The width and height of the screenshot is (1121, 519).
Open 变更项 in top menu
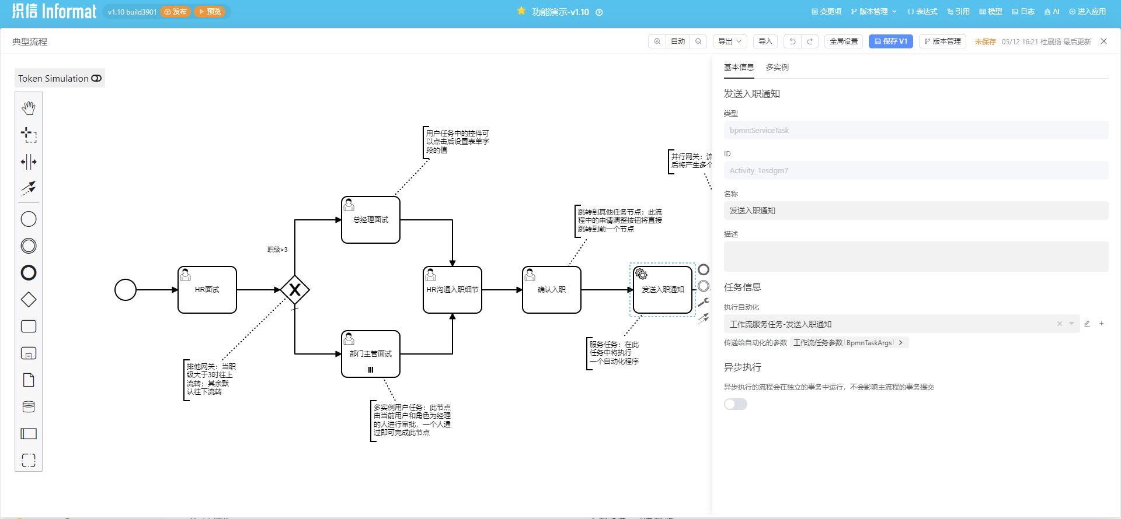pos(826,12)
